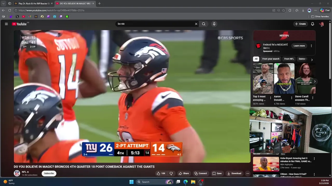This screenshot has width=332, height=186.
Task: Open the NFL channel avatar
Action: [17, 173]
